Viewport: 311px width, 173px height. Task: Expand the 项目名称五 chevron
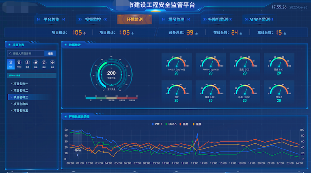[x=11, y=111]
